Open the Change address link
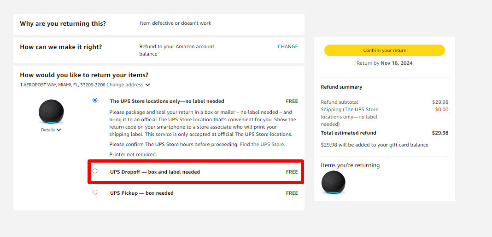Screen dimensions: 492x237 (x=124, y=85)
